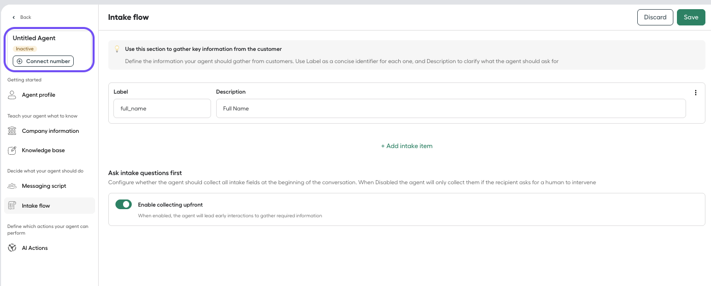Click the Knowledge base edit icon
Viewport: 711px width, 286px height.
pyautogui.click(x=12, y=151)
